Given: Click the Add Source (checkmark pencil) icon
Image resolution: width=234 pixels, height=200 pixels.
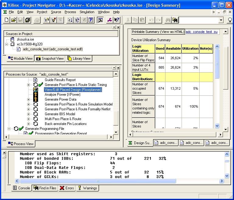Looking at the screenshot, I should [x=53, y=20].
